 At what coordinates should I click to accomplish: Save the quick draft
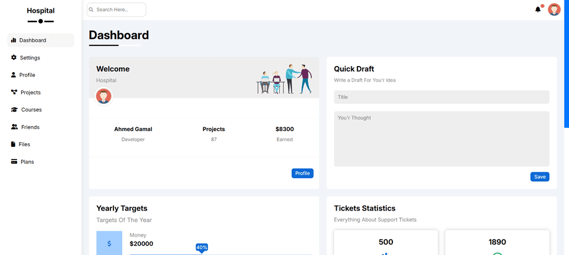tap(540, 177)
